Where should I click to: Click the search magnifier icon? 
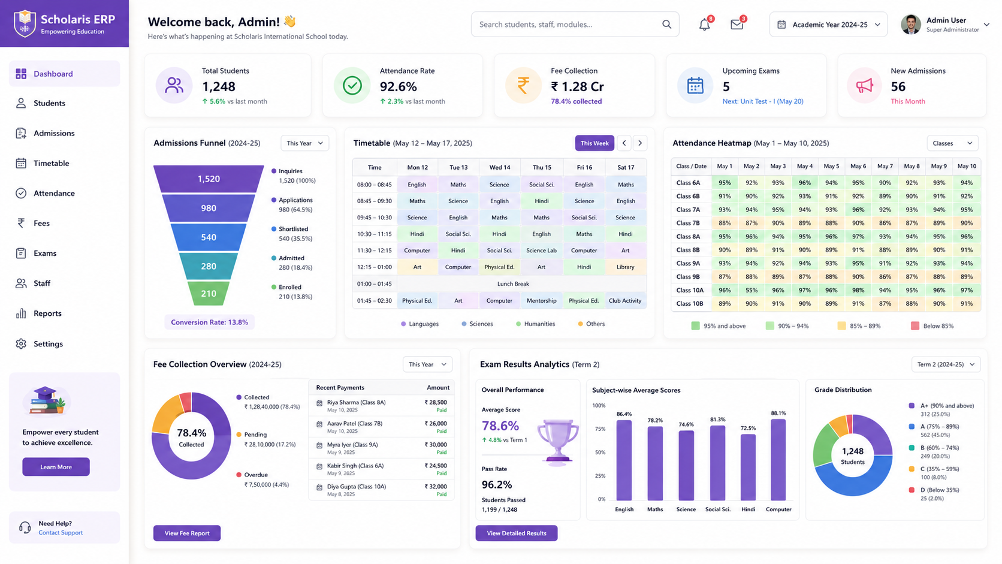pyautogui.click(x=666, y=24)
